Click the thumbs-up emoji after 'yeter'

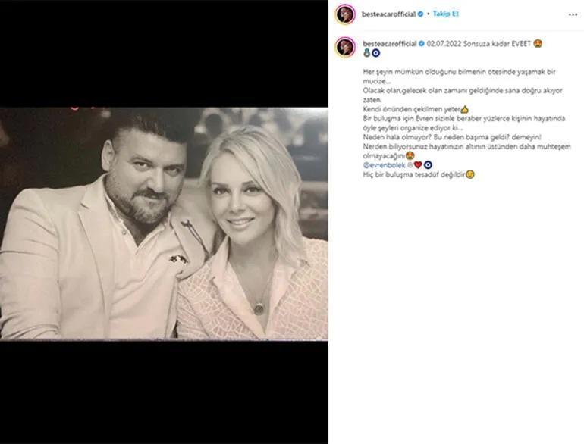tap(464, 109)
